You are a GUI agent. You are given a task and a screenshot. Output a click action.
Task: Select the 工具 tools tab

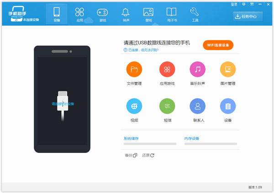[194, 14]
